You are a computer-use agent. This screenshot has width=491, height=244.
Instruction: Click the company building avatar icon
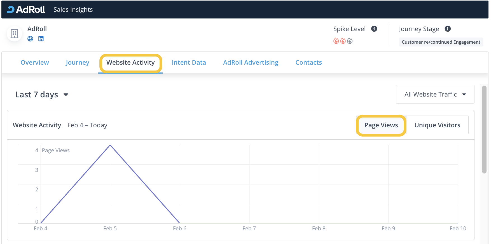[14, 34]
